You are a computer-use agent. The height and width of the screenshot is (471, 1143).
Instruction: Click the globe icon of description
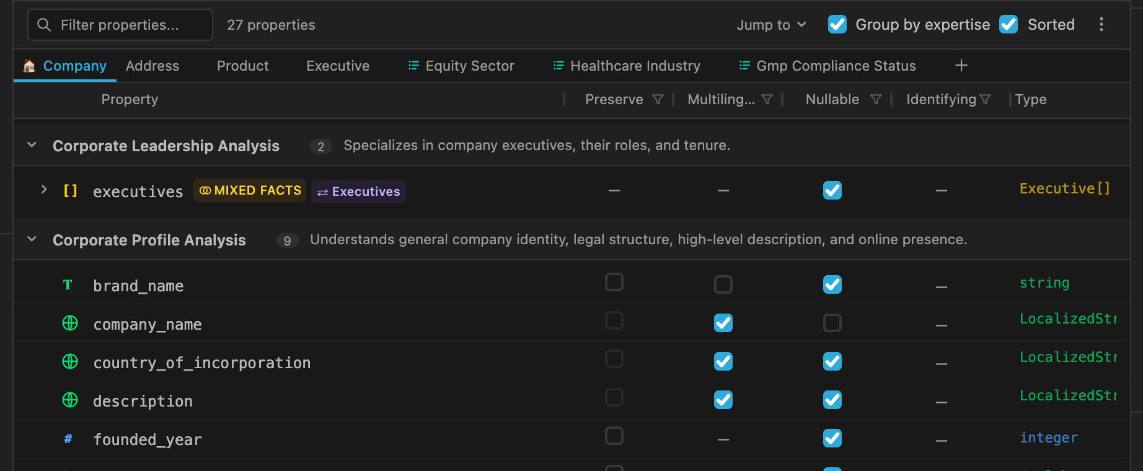coord(70,400)
